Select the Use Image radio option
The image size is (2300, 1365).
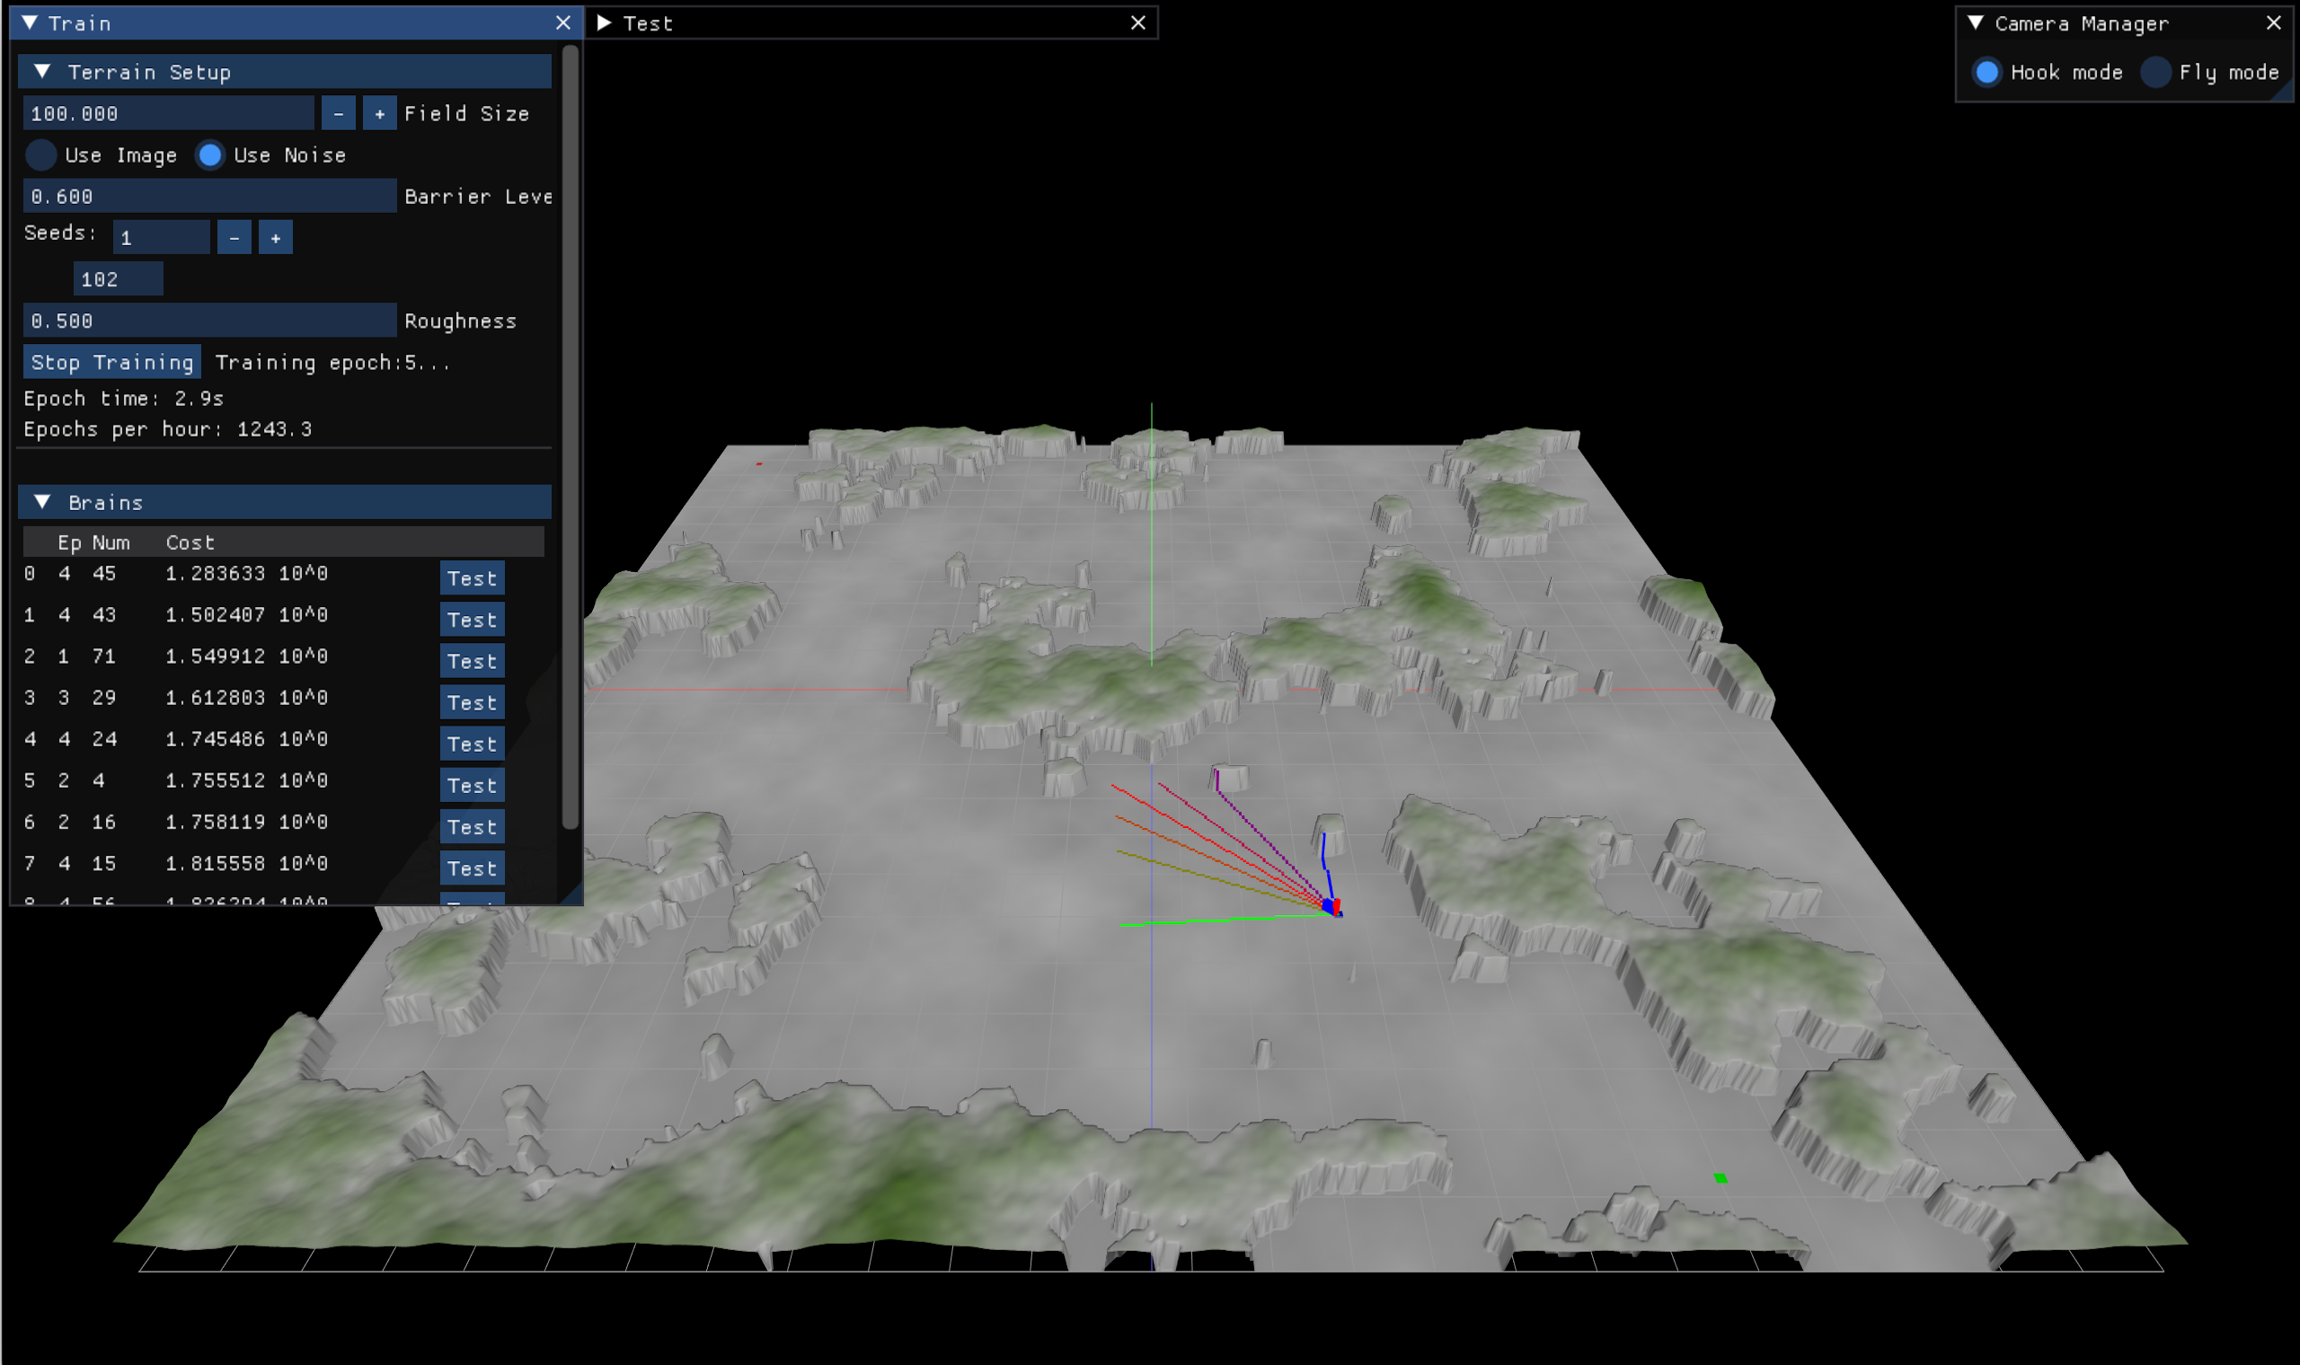pyautogui.click(x=41, y=155)
